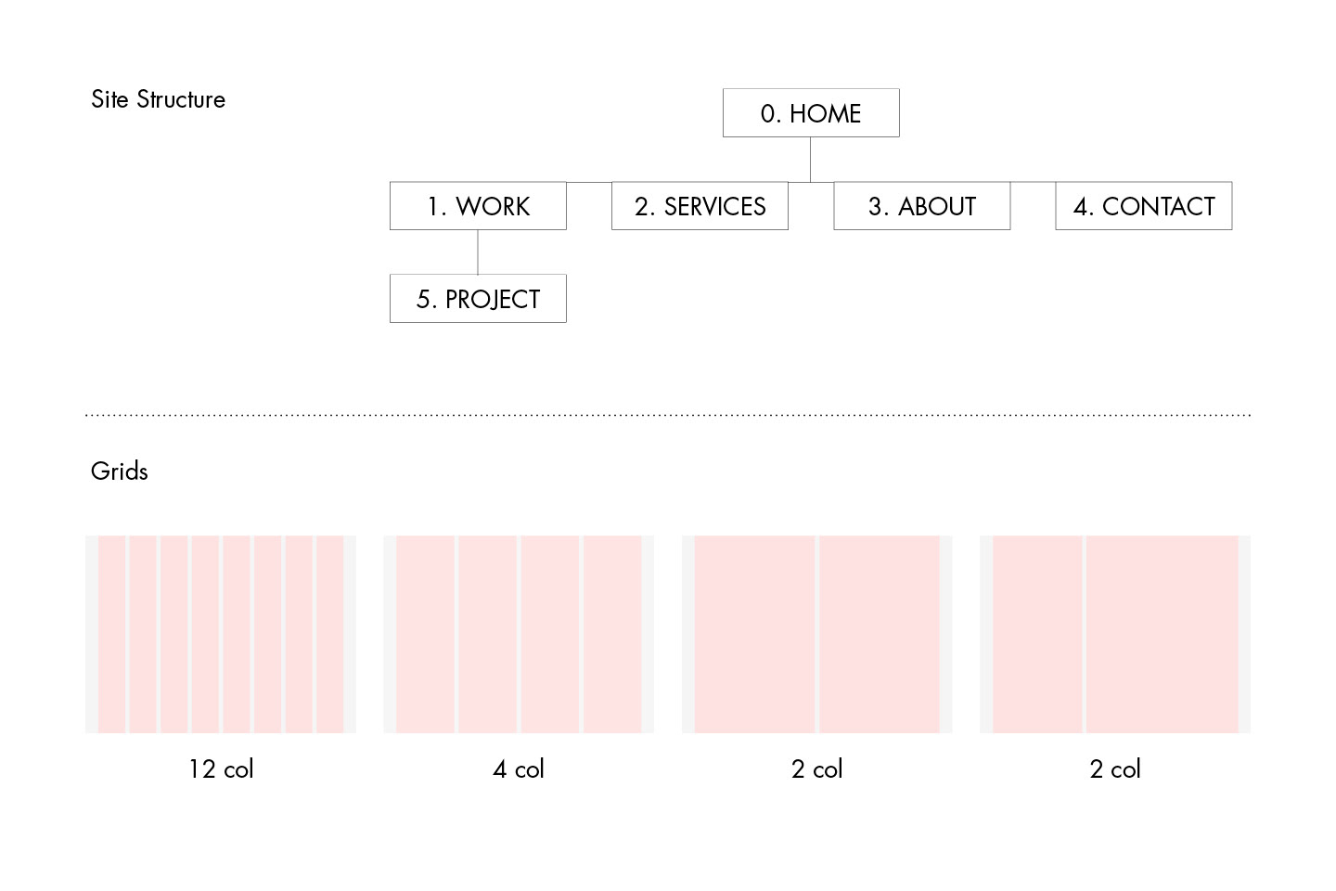Viewport: 1336px width, 891px height.
Task: Click the first pink column in 12 col grid
Action: coord(112,634)
